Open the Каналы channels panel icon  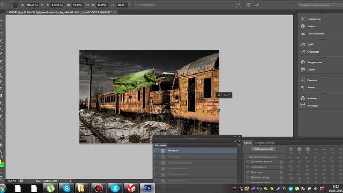(x=303, y=98)
